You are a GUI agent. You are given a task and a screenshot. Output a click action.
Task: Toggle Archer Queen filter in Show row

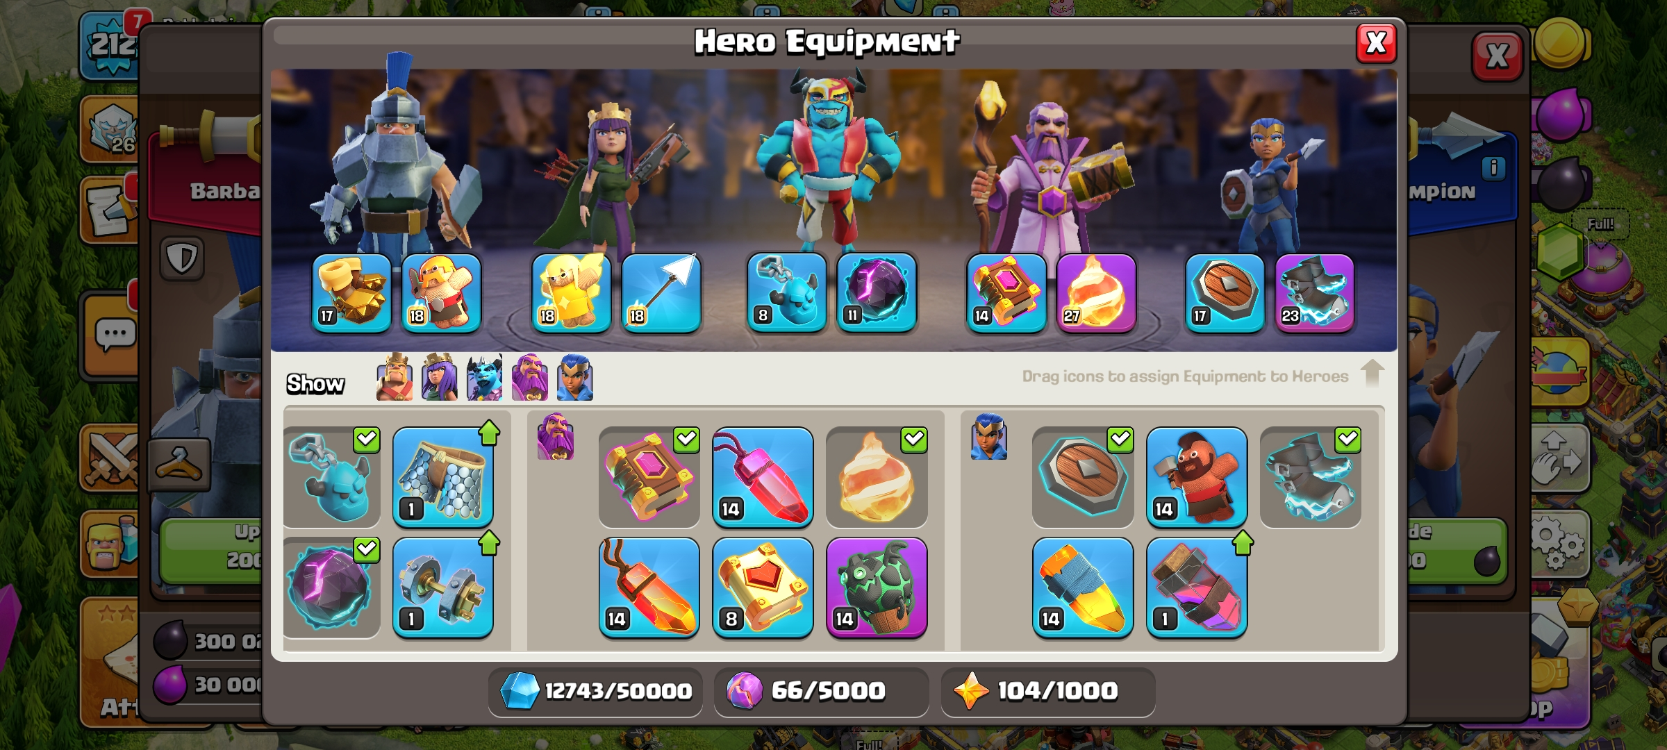point(439,377)
